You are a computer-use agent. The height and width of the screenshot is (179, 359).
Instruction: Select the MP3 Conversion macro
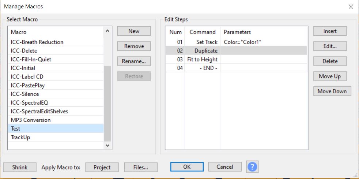click(31, 120)
